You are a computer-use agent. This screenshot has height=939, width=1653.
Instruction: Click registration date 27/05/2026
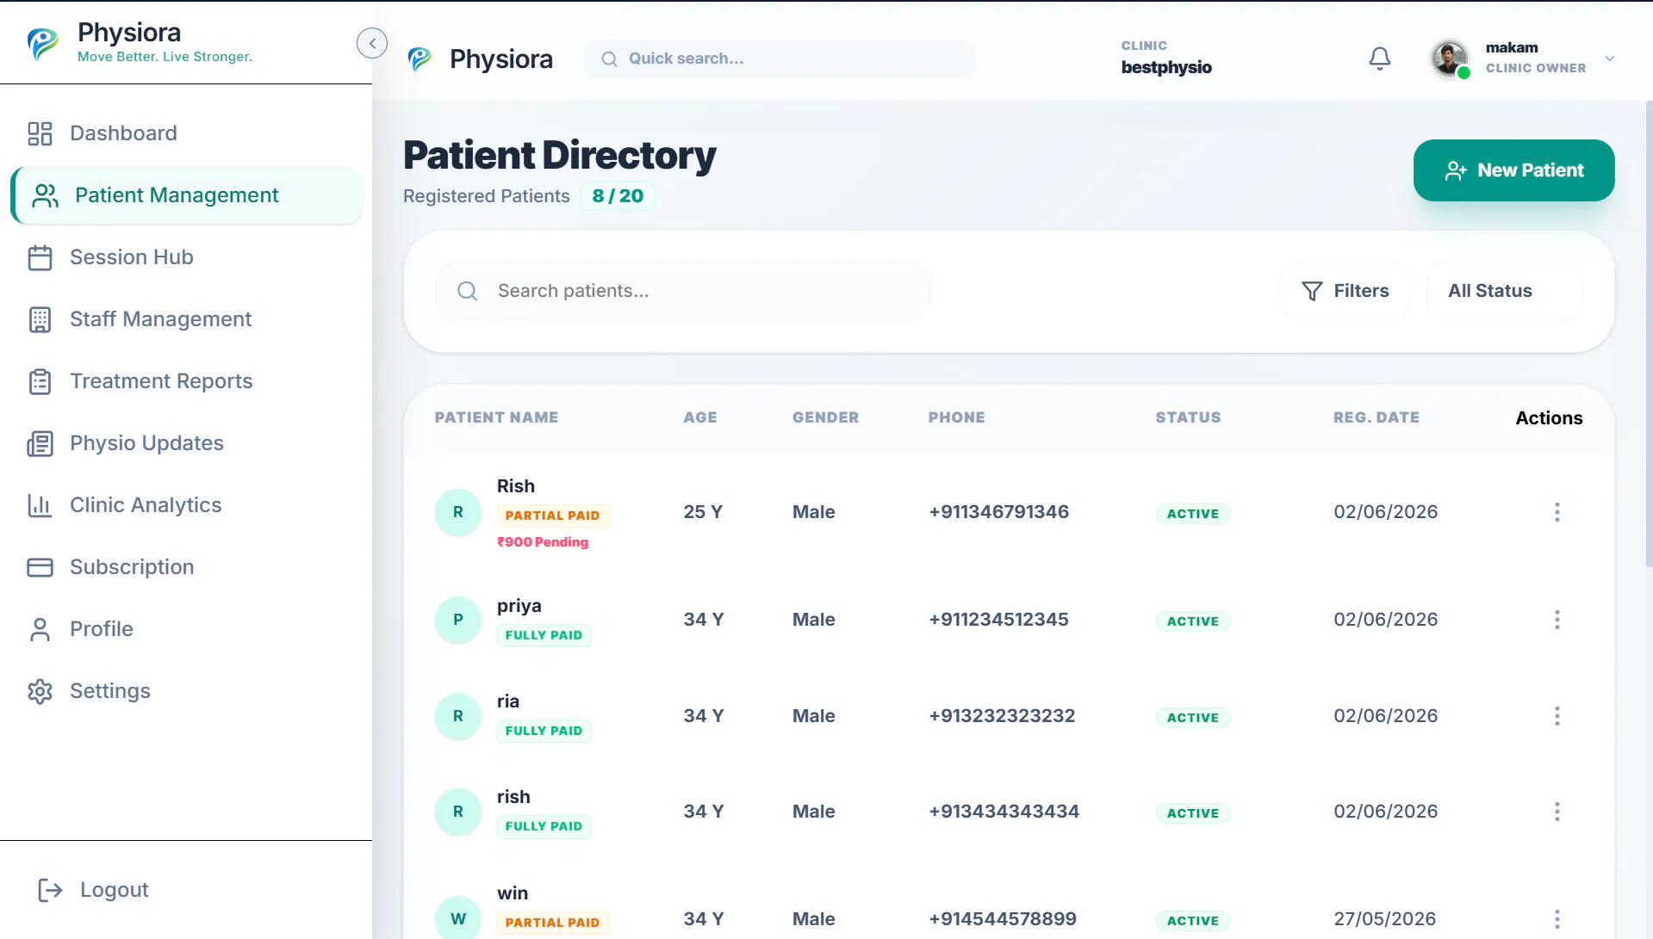click(x=1385, y=919)
